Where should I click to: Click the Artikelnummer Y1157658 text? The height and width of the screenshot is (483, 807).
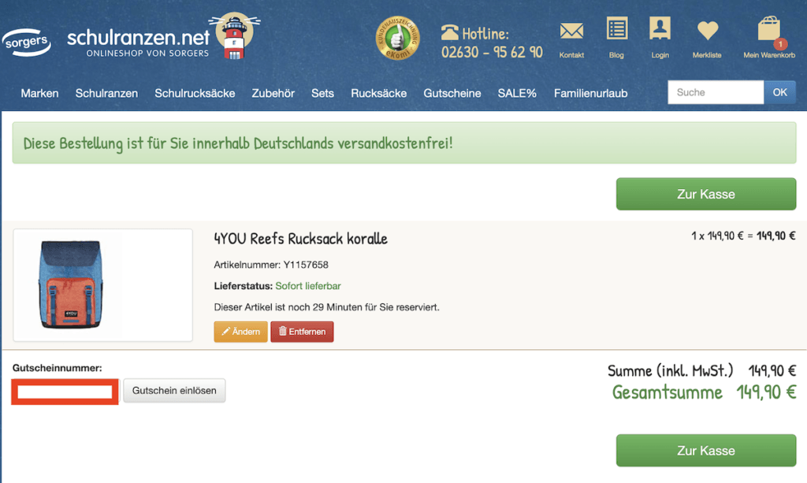pos(271,265)
